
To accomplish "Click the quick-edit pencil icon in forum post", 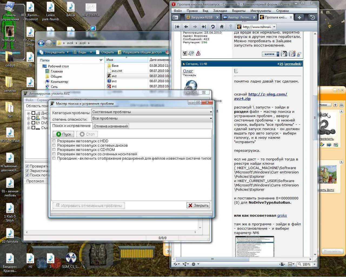I will coord(292,54).
